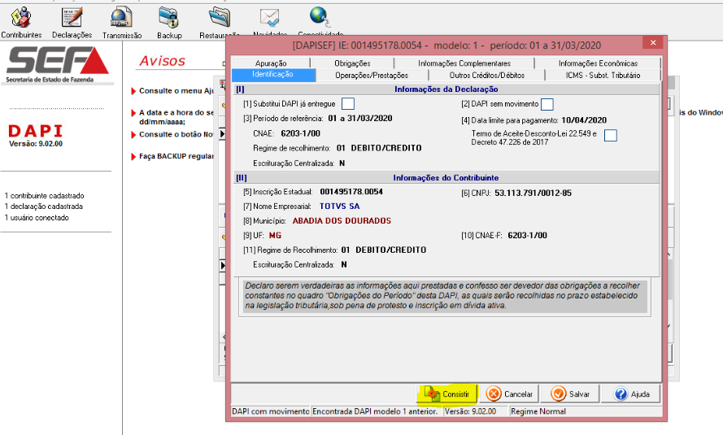The width and height of the screenshot is (723, 435).
Task: Open Outros Créditos/Débitos tab
Action: (x=487, y=75)
